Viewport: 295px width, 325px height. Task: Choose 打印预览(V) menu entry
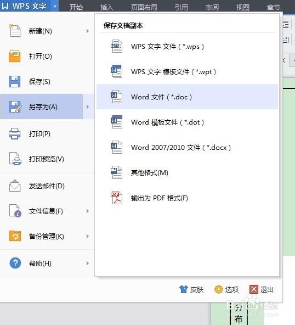(47, 159)
